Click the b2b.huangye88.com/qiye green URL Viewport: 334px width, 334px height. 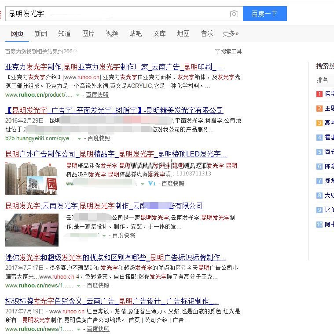[40, 138]
